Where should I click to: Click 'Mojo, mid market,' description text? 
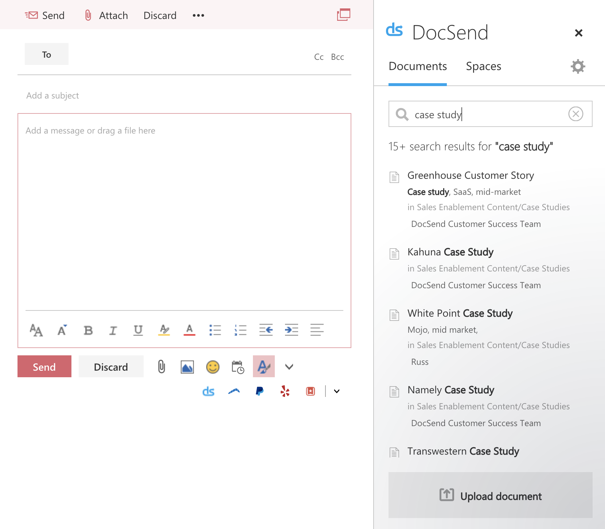pos(442,330)
